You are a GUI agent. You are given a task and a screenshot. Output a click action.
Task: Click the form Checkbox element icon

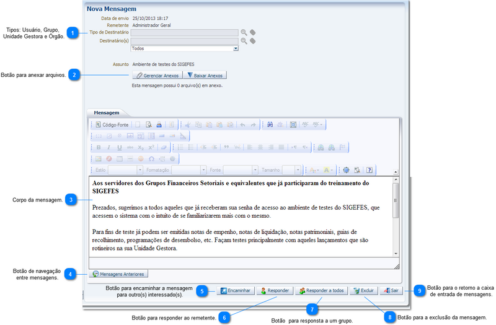point(109,136)
